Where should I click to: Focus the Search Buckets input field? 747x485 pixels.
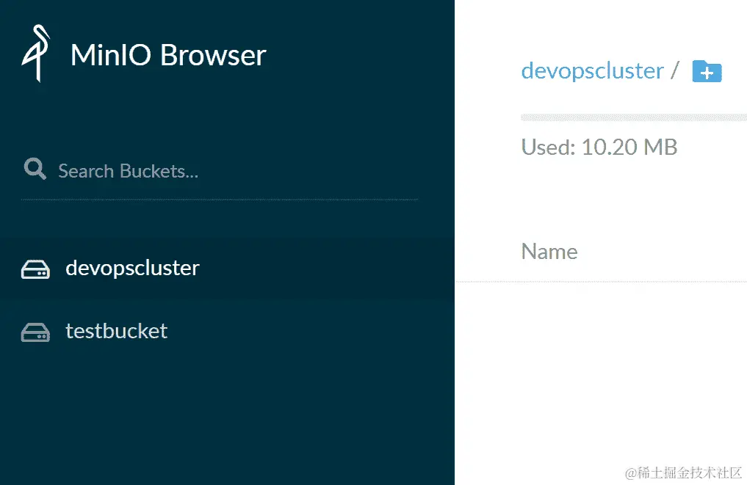click(x=220, y=171)
